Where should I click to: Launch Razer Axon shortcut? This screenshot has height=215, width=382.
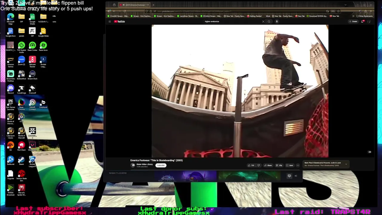43,47
